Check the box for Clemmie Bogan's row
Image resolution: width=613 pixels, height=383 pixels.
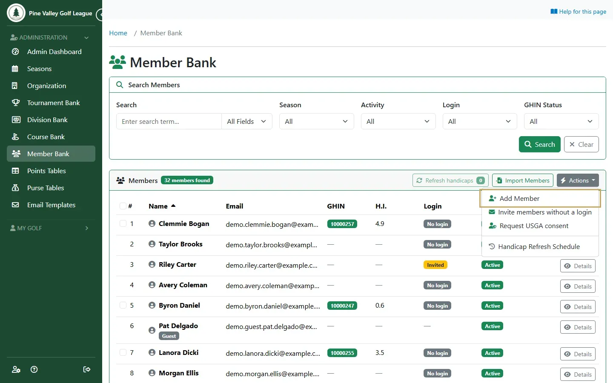pos(123,223)
